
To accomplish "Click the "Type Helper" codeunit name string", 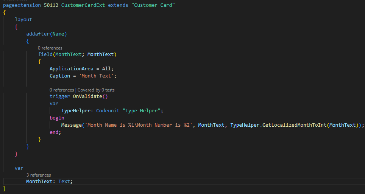I will click(142, 110).
